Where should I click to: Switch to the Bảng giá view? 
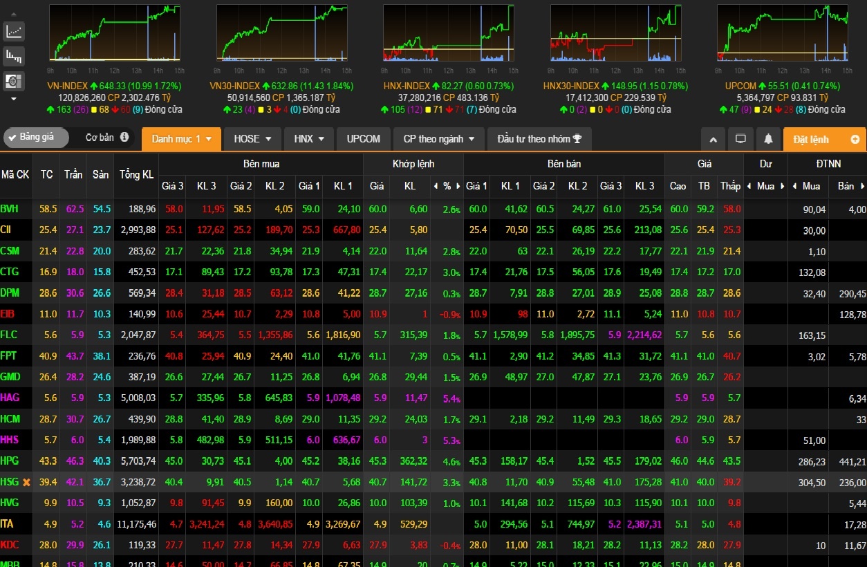(36, 138)
